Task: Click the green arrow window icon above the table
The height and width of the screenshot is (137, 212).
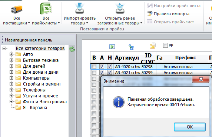Action: click(x=112, y=47)
